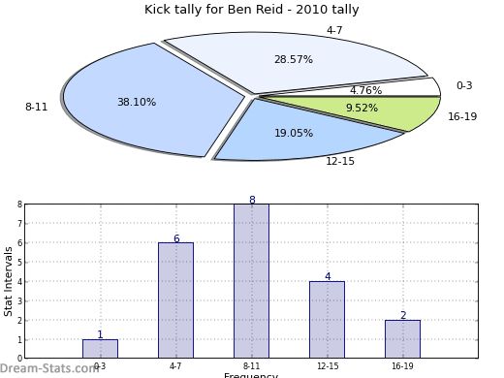
Task: Click the bar with value 2
Action: (403, 339)
